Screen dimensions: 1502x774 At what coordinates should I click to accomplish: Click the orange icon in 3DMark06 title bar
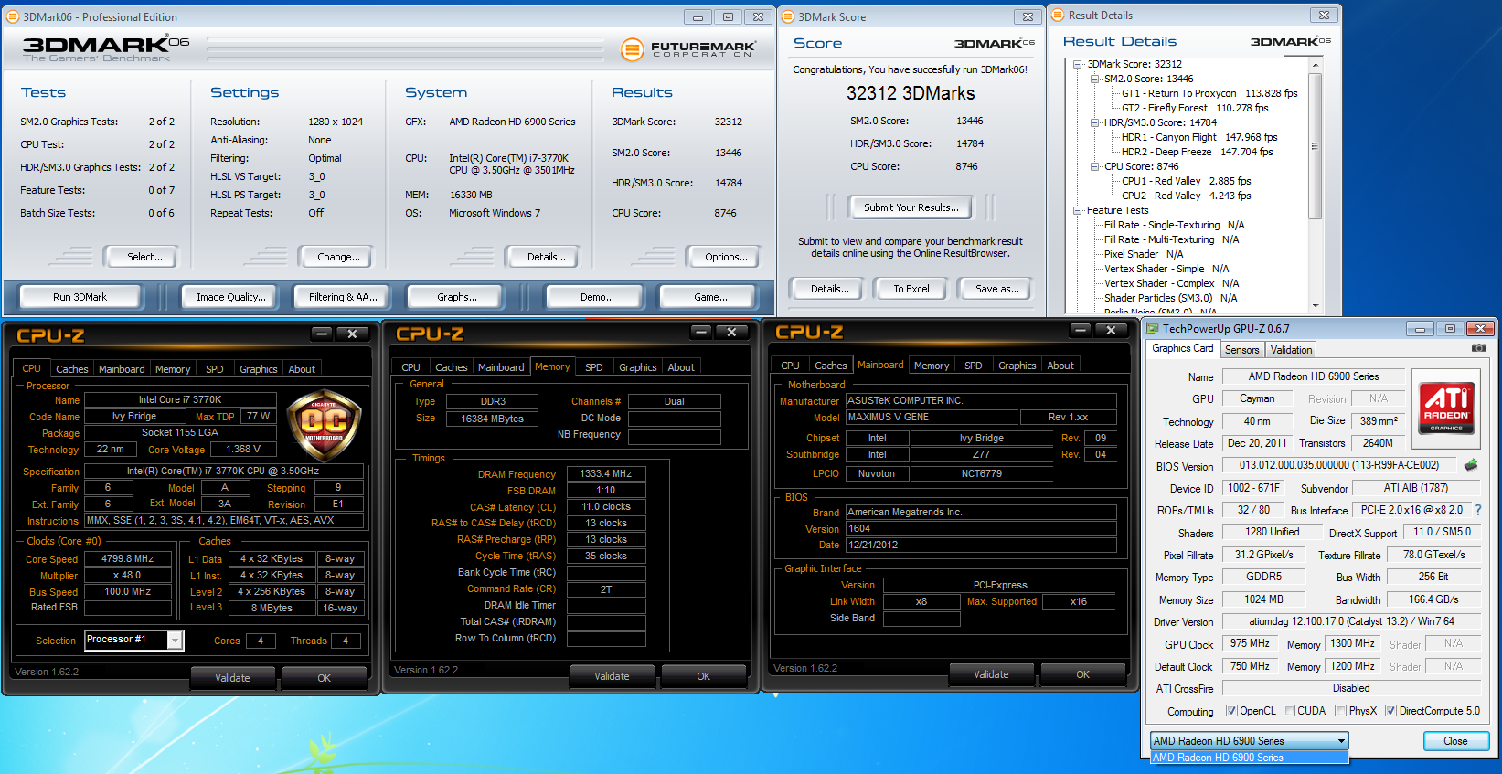[13, 16]
